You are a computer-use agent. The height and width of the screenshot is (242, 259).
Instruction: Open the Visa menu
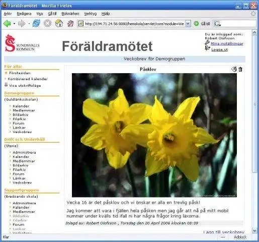pos(40,14)
